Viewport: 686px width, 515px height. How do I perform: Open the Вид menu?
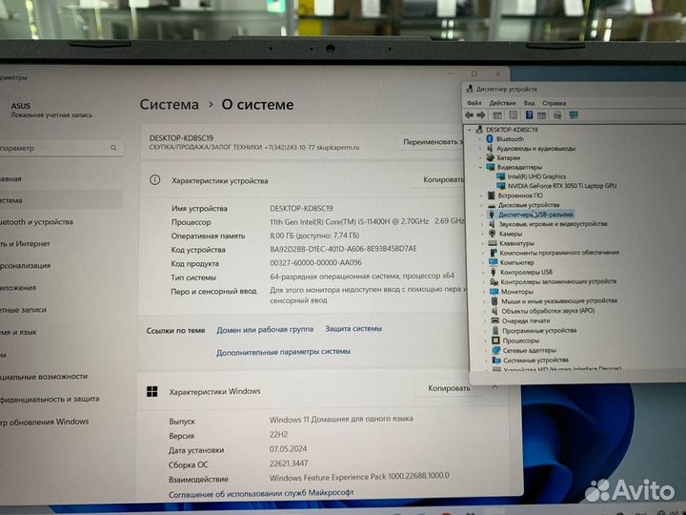[529, 103]
